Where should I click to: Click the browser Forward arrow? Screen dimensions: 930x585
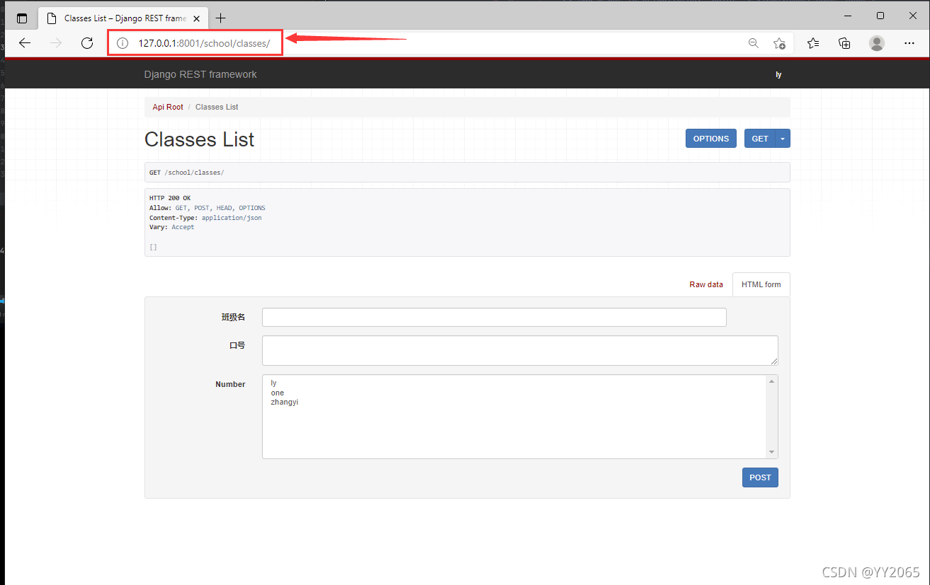[x=56, y=43]
